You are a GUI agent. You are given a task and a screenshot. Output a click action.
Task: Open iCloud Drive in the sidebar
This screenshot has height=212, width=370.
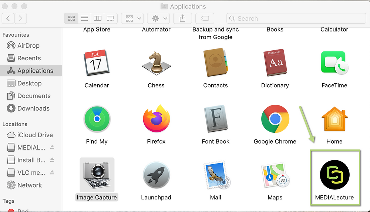(31, 135)
